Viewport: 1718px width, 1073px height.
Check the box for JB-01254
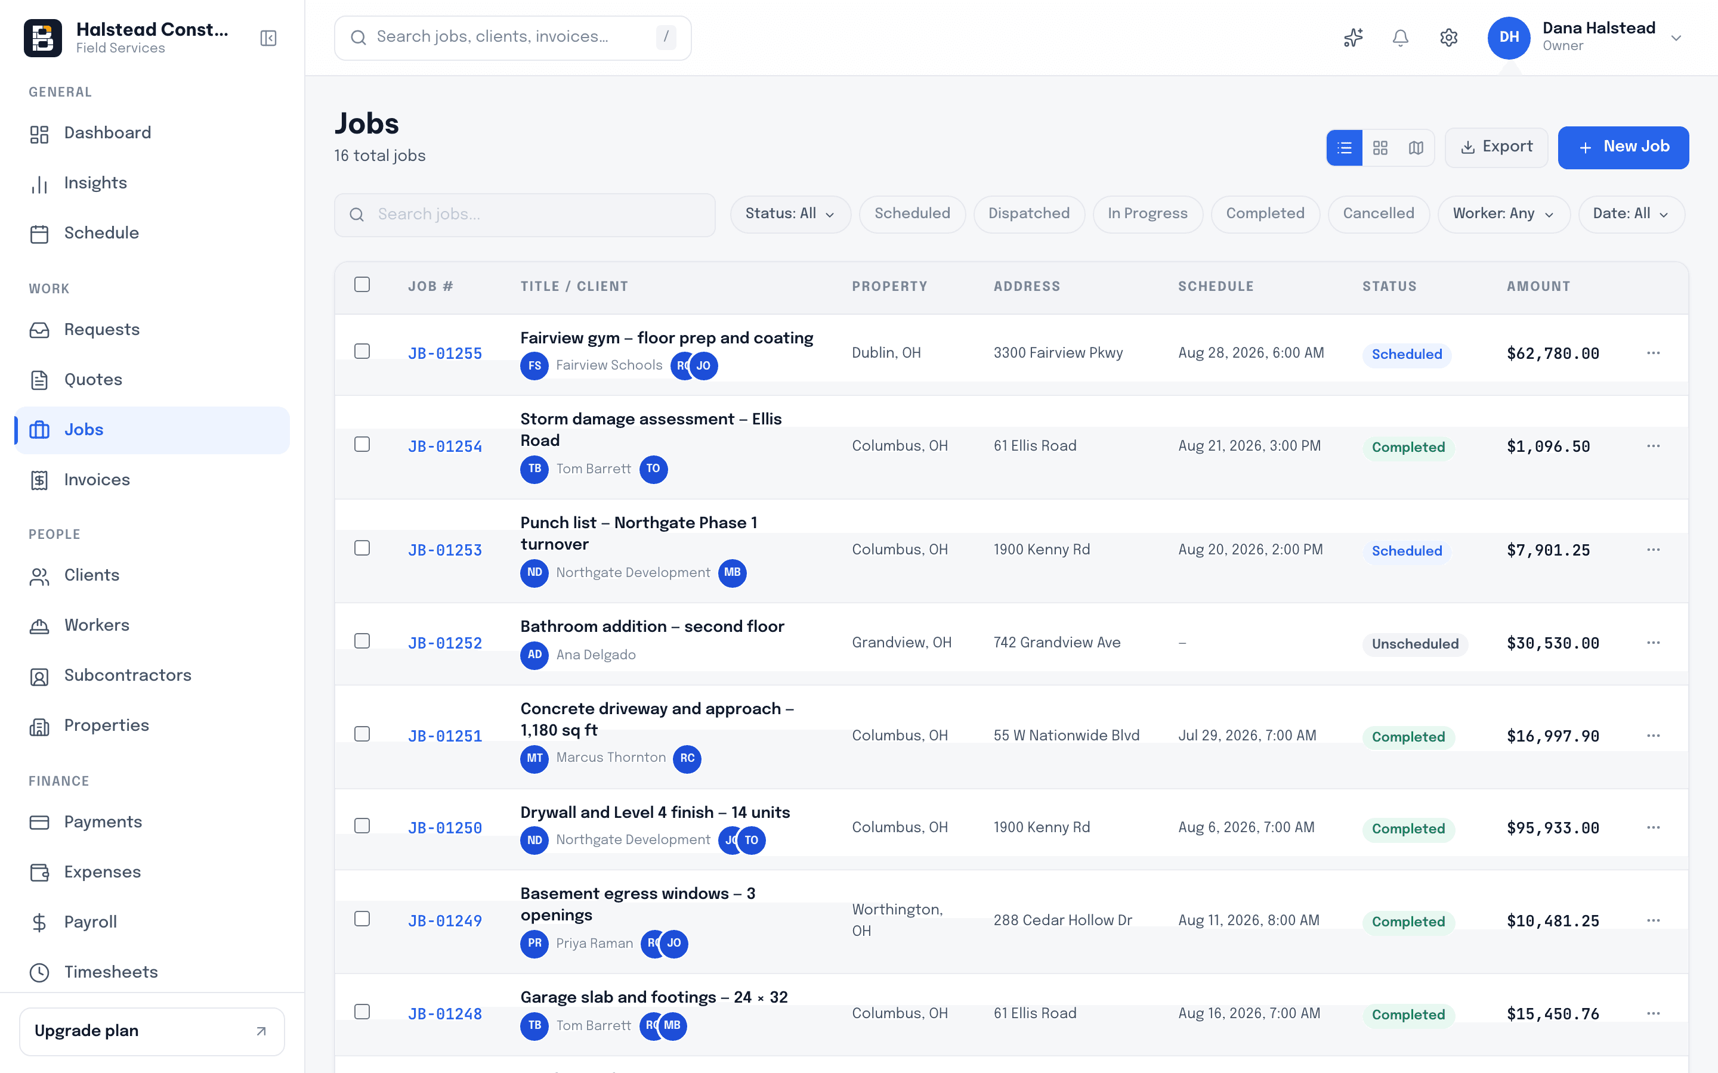(362, 444)
